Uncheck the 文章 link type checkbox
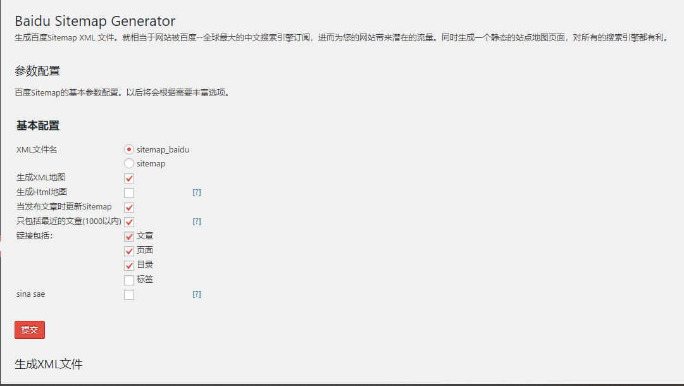The width and height of the screenshot is (684, 386). point(129,237)
